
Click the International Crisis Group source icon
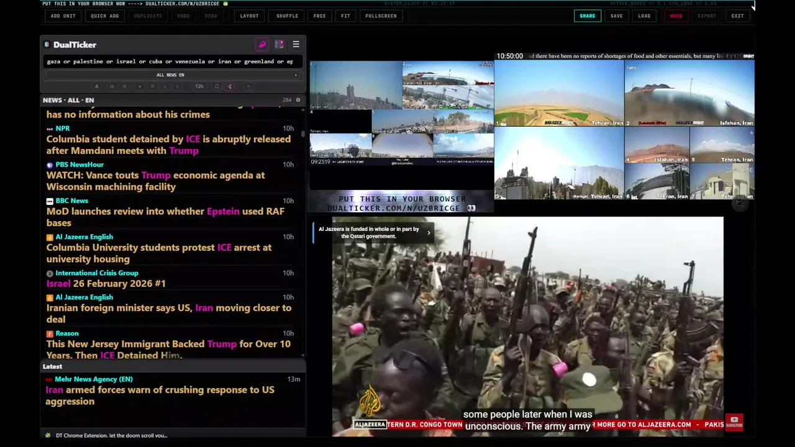point(50,273)
